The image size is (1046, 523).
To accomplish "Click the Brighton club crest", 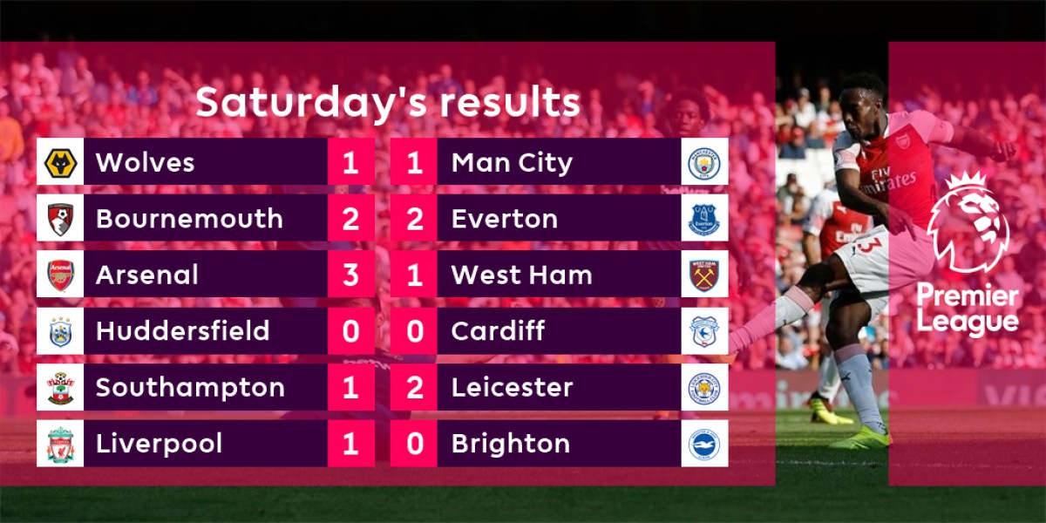I will pos(704,444).
